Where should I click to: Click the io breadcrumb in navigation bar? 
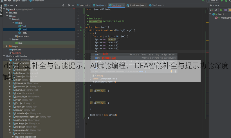pyautogui.click(x=25, y=1)
